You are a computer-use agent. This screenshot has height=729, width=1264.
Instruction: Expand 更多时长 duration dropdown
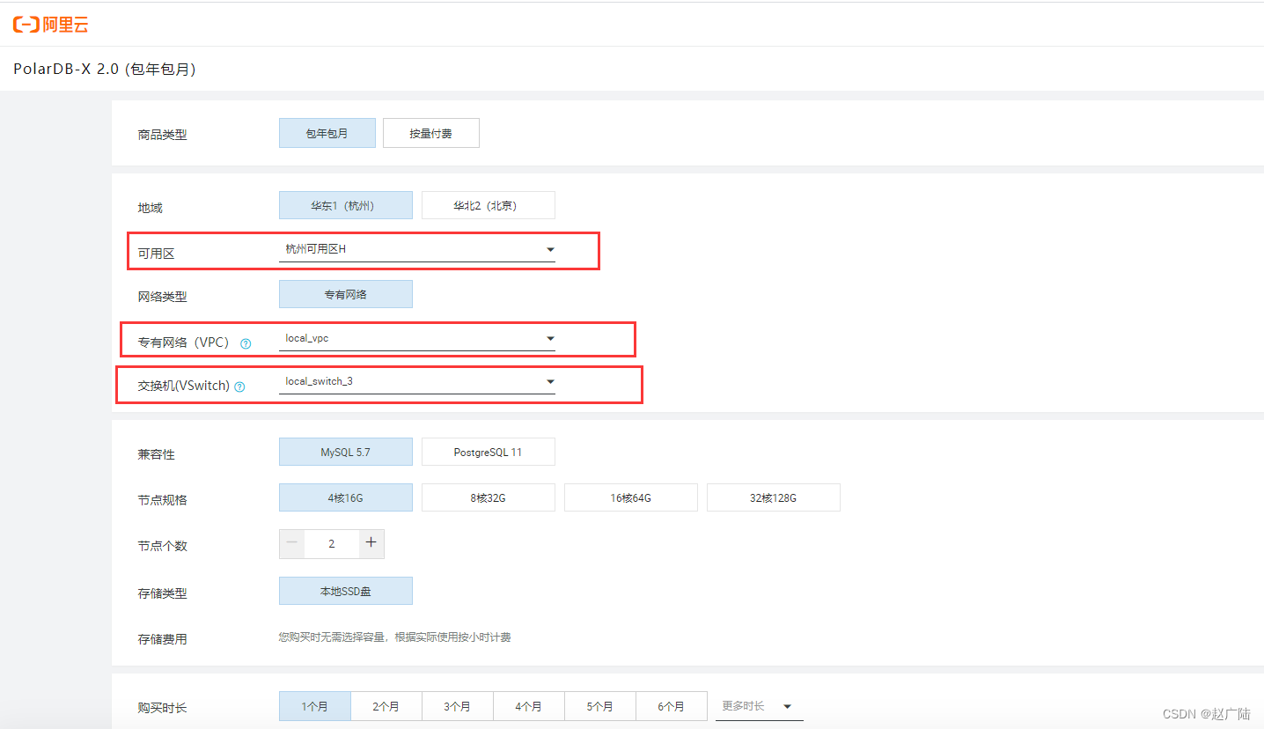pos(760,706)
